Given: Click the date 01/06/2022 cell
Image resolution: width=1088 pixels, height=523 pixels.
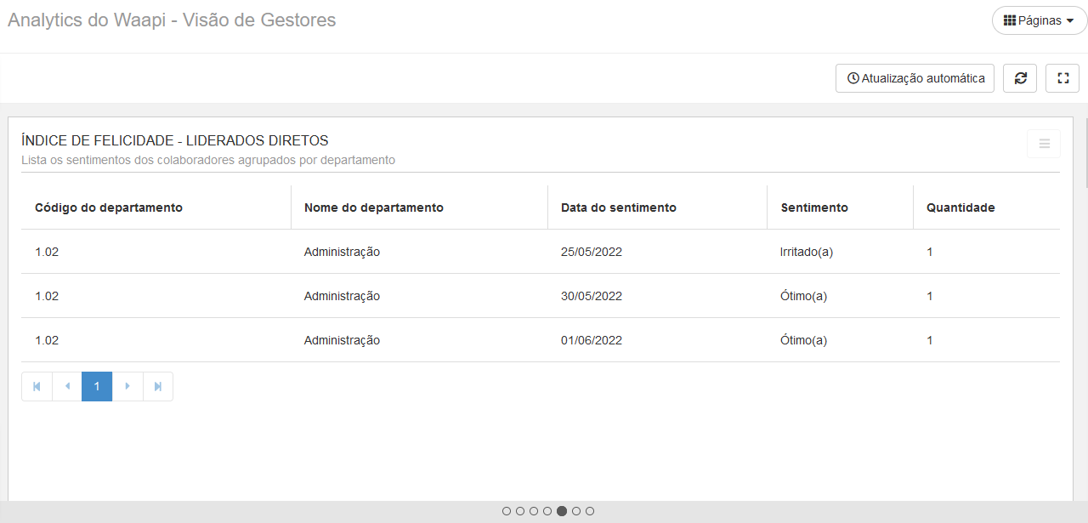Looking at the screenshot, I should pyautogui.click(x=592, y=340).
